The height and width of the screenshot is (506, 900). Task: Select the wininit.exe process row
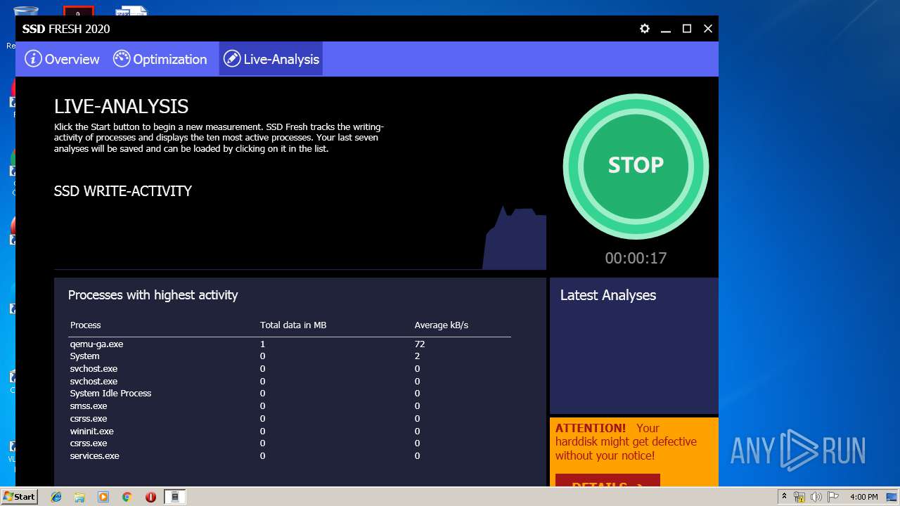(289, 431)
